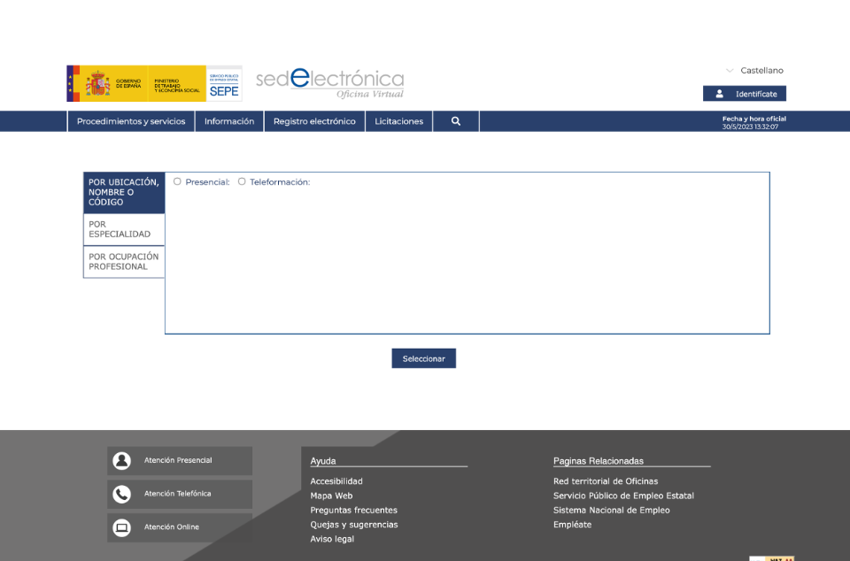Image resolution: width=850 pixels, height=561 pixels.
Task: Open Red territorial de Oficinas link
Action: click(x=605, y=481)
